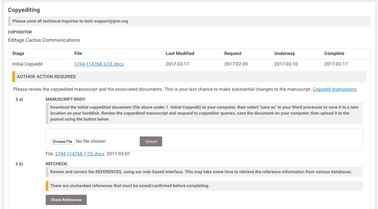Click the Author Action Required banner
The image size is (378, 209).
pos(46,77)
